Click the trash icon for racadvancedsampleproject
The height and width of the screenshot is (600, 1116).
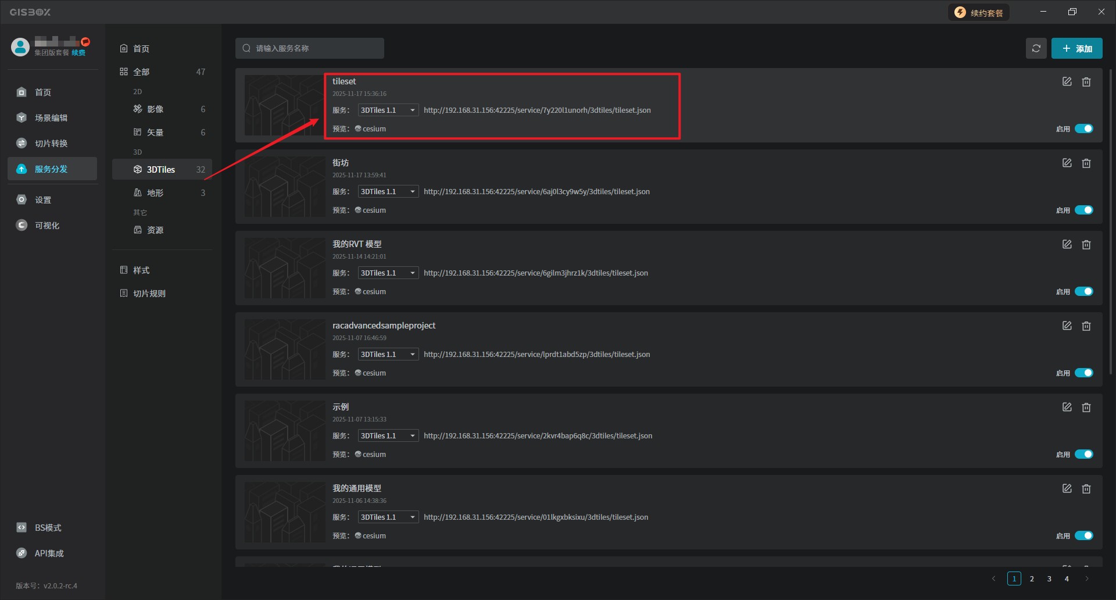click(1086, 326)
